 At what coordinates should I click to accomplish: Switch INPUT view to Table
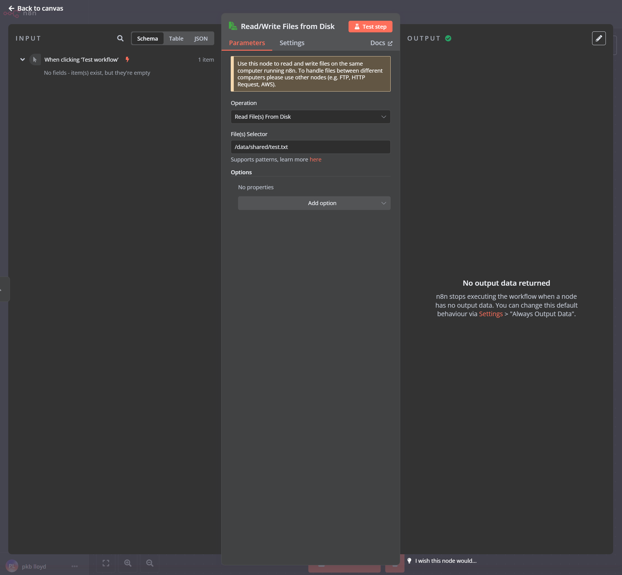[x=176, y=38]
